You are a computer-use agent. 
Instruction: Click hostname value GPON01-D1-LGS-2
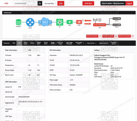point(76,55)
